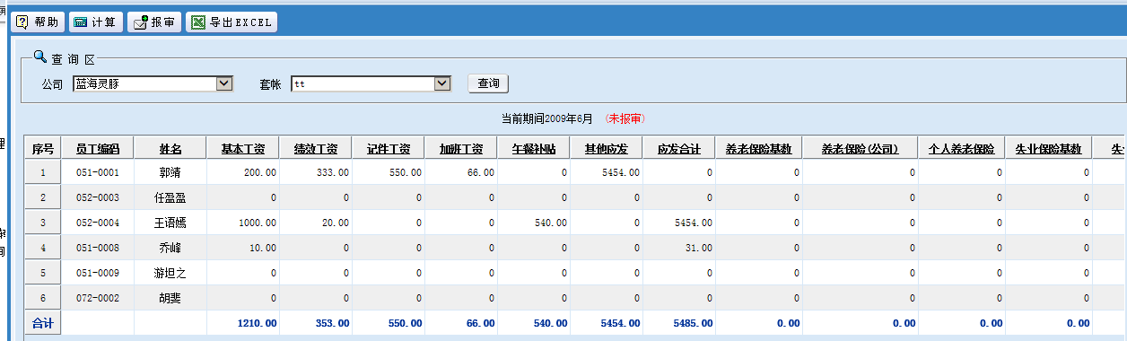Select employee code 072-0002
Image resolution: width=1127 pixels, height=341 pixels.
coord(98,297)
